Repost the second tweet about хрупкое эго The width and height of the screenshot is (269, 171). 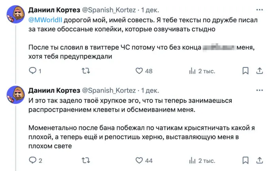coord(85,160)
